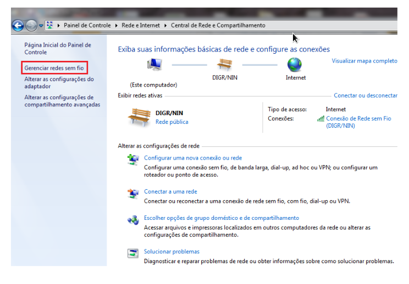The image size is (409, 284).
Task: Expand arrow before Rede e Internet
Action: coord(117,25)
